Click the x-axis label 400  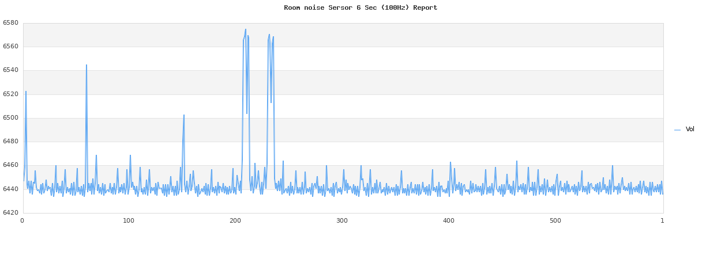click(x=449, y=220)
